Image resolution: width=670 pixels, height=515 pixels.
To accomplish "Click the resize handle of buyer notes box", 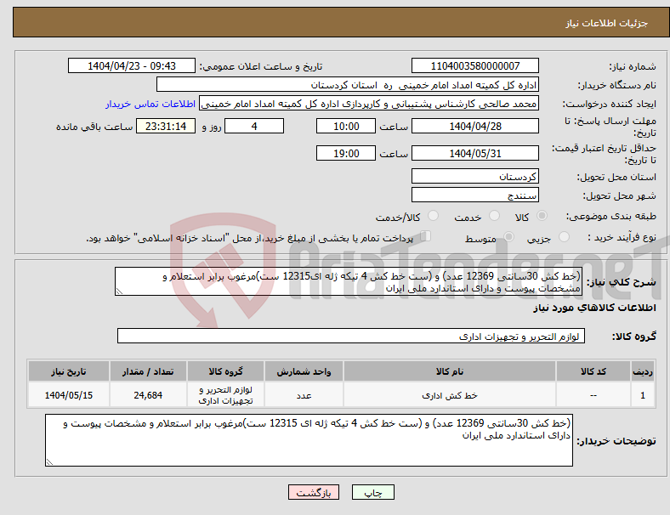I will point(49,462).
